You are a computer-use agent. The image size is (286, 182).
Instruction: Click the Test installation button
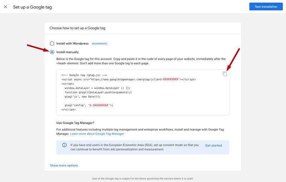[266, 6]
